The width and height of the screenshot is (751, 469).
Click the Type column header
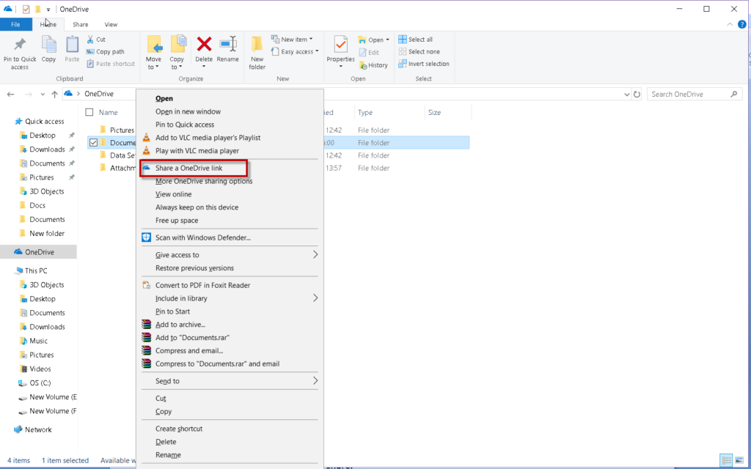365,112
